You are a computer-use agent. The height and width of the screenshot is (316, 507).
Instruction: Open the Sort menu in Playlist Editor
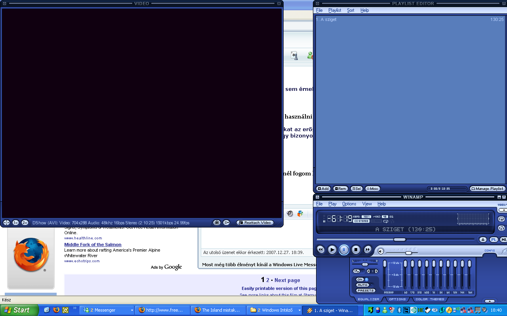[x=351, y=11]
